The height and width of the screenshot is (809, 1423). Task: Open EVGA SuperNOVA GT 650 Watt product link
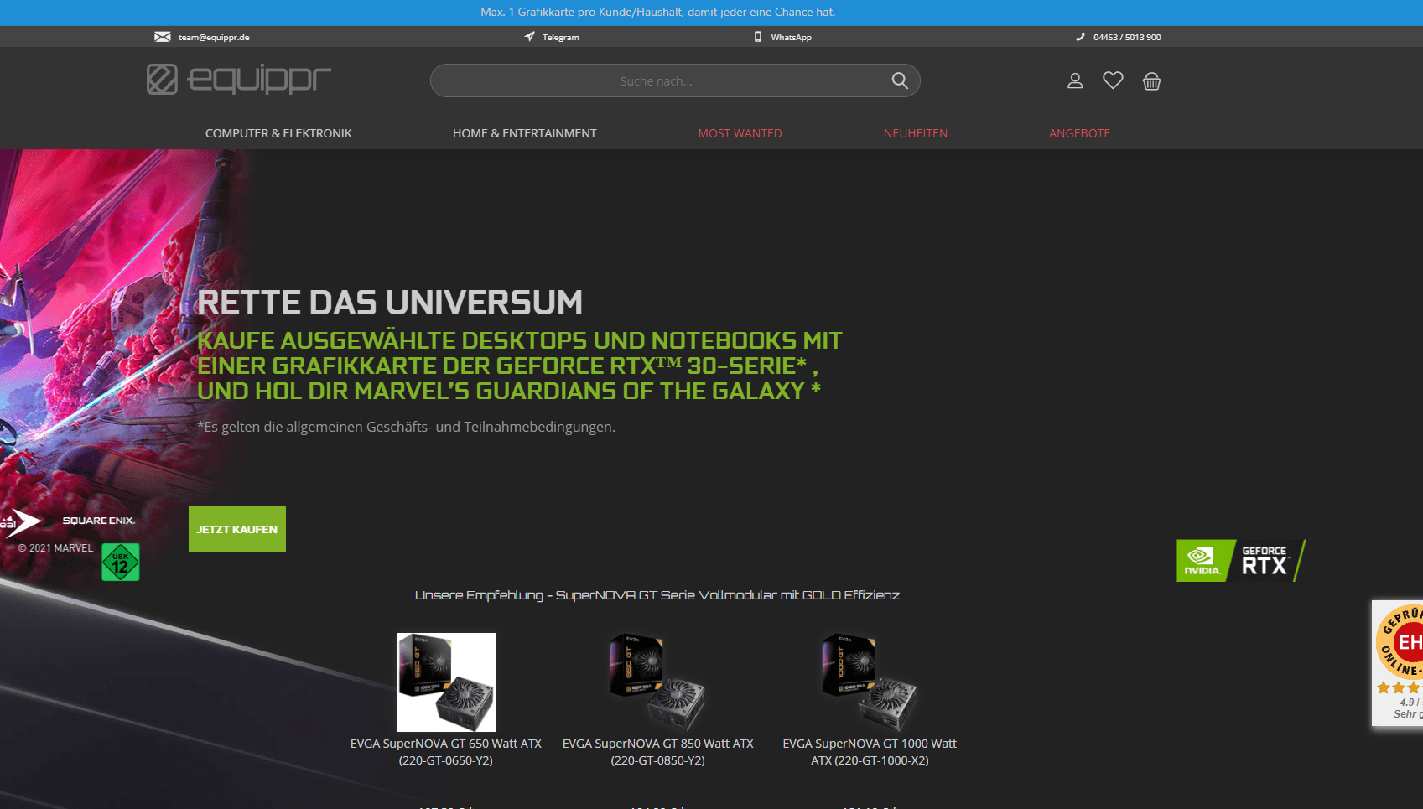pos(446,752)
